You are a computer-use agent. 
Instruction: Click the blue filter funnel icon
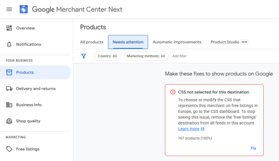coord(84,56)
